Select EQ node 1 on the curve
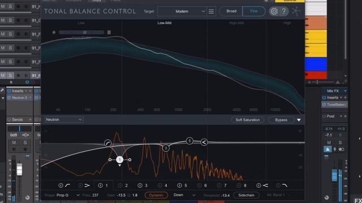362x203 pixels. 119,160
